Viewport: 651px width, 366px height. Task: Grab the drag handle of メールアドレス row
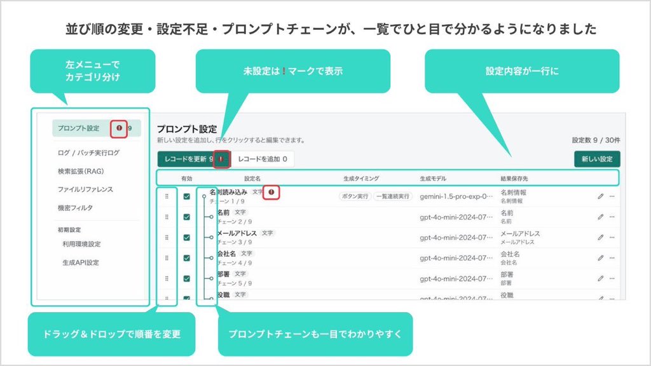(x=167, y=238)
